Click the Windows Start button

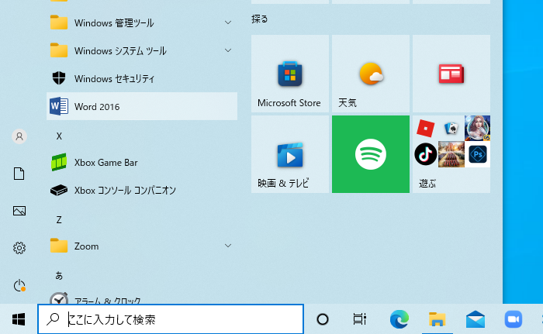click(19, 319)
